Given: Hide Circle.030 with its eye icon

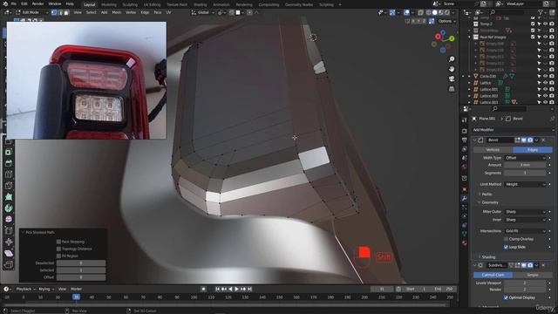Looking at the screenshot, I should pos(545,76).
